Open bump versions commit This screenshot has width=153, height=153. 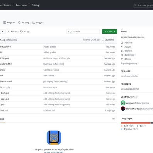(50, 87)
